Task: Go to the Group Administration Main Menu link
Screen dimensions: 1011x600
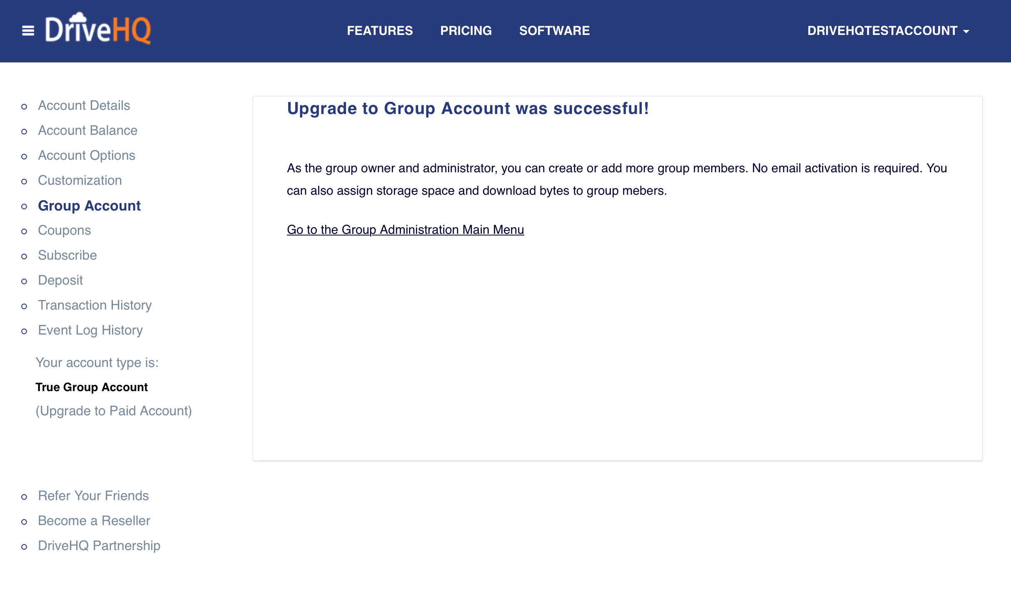Action: click(405, 230)
